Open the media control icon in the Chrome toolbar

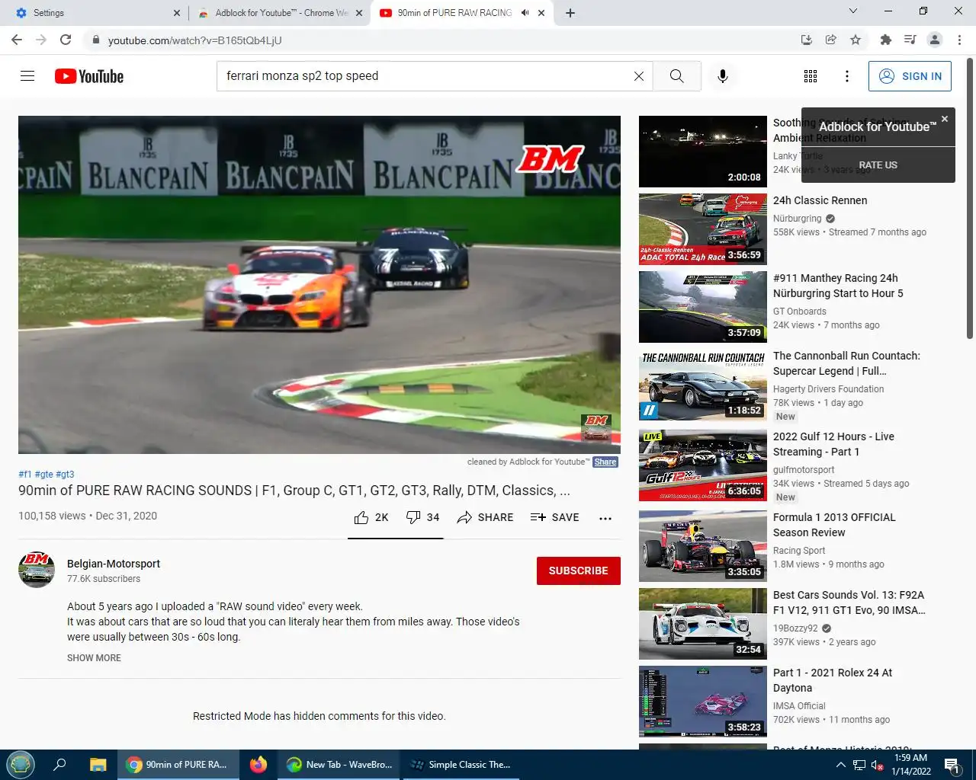click(910, 40)
